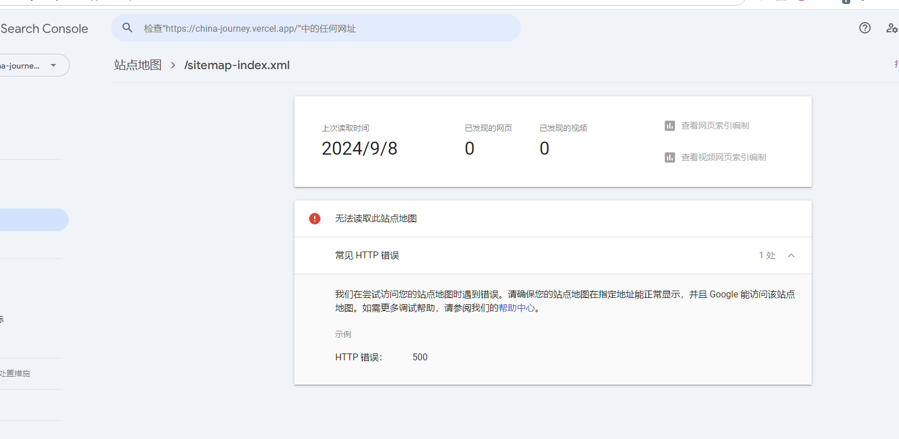Click the 0 under 已发现的网页
This screenshot has width=899, height=439.
[x=470, y=148]
